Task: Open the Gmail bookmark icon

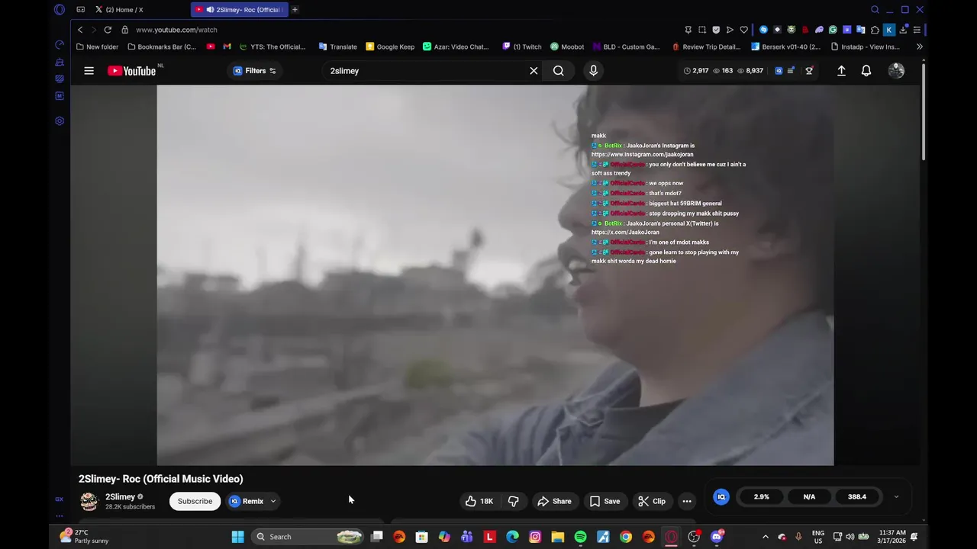Action: (227, 47)
